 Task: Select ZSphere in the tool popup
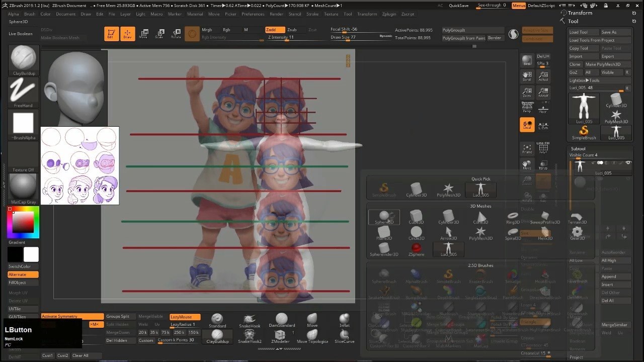pyautogui.click(x=416, y=249)
